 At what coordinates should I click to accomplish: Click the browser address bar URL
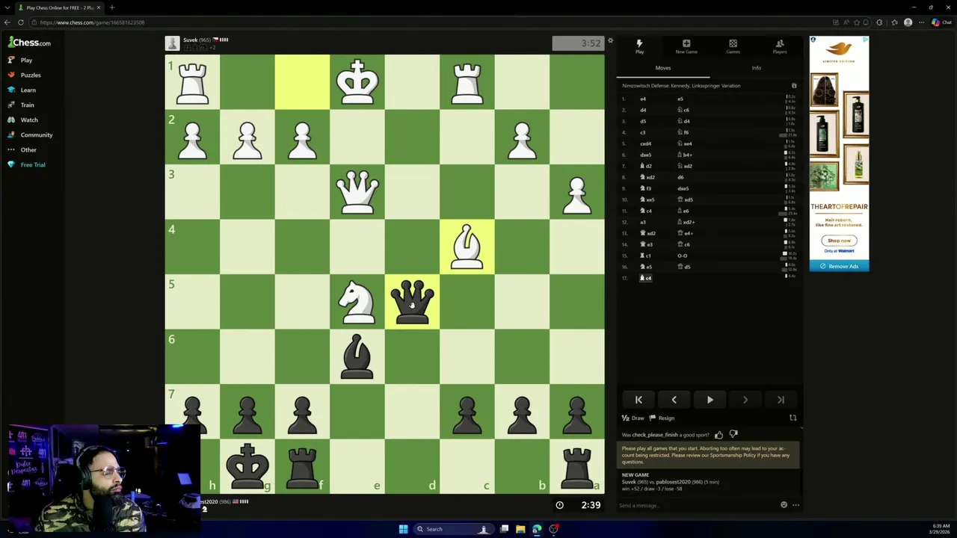click(92, 22)
